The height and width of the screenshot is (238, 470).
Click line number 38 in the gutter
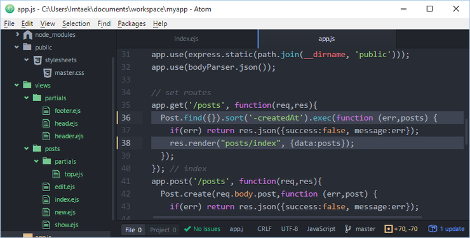(126, 143)
